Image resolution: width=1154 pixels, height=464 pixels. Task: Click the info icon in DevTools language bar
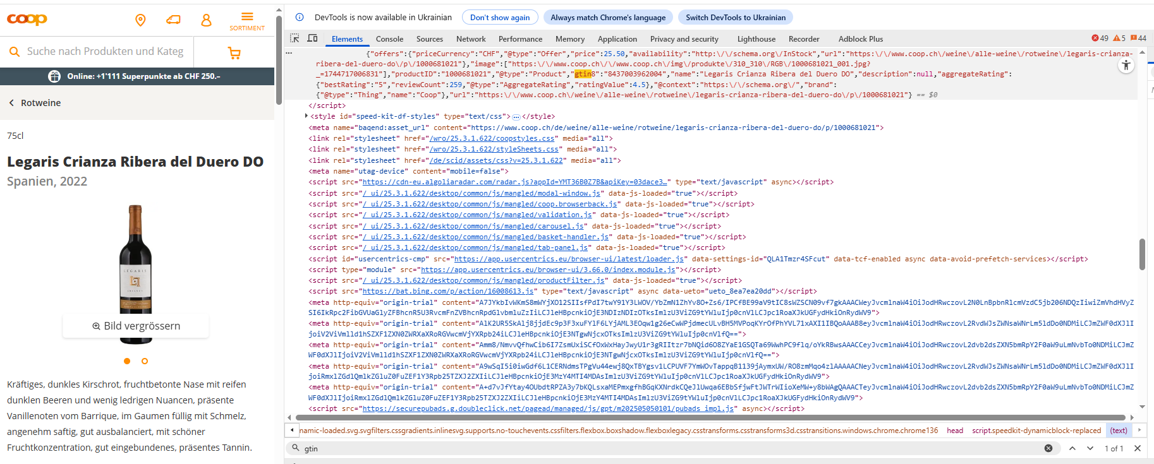(x=300, y=17)
